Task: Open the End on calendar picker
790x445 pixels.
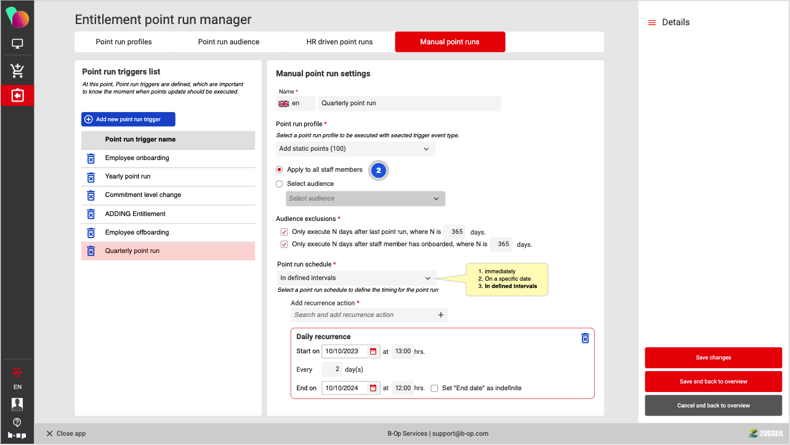Action: pyautogui.click(x=373, y=388)
